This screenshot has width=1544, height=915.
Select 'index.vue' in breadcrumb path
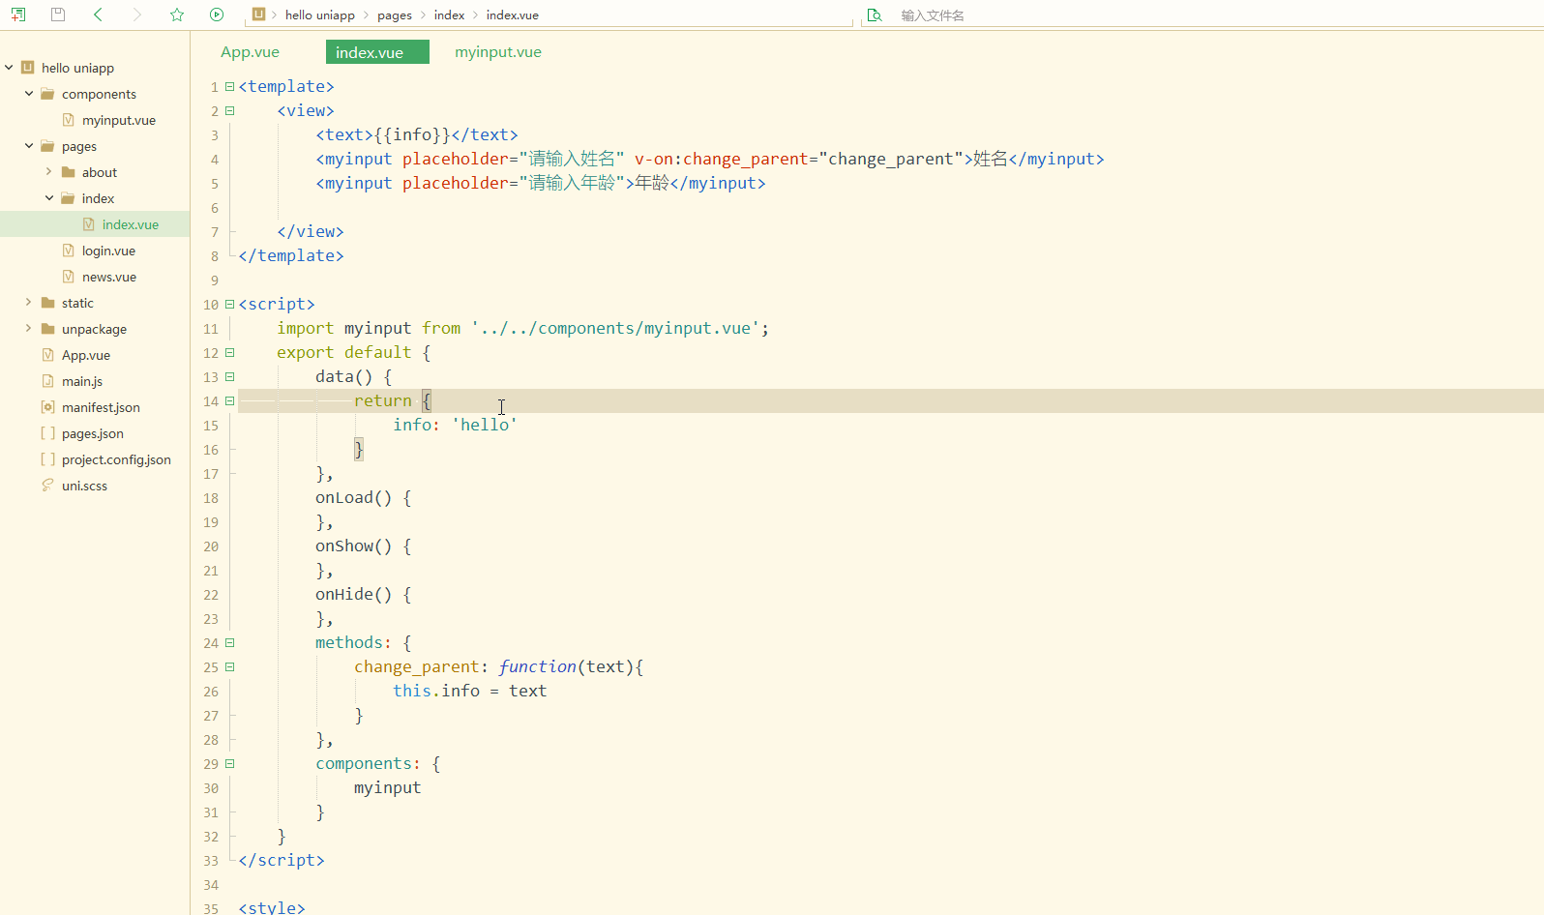pos(513,15)
